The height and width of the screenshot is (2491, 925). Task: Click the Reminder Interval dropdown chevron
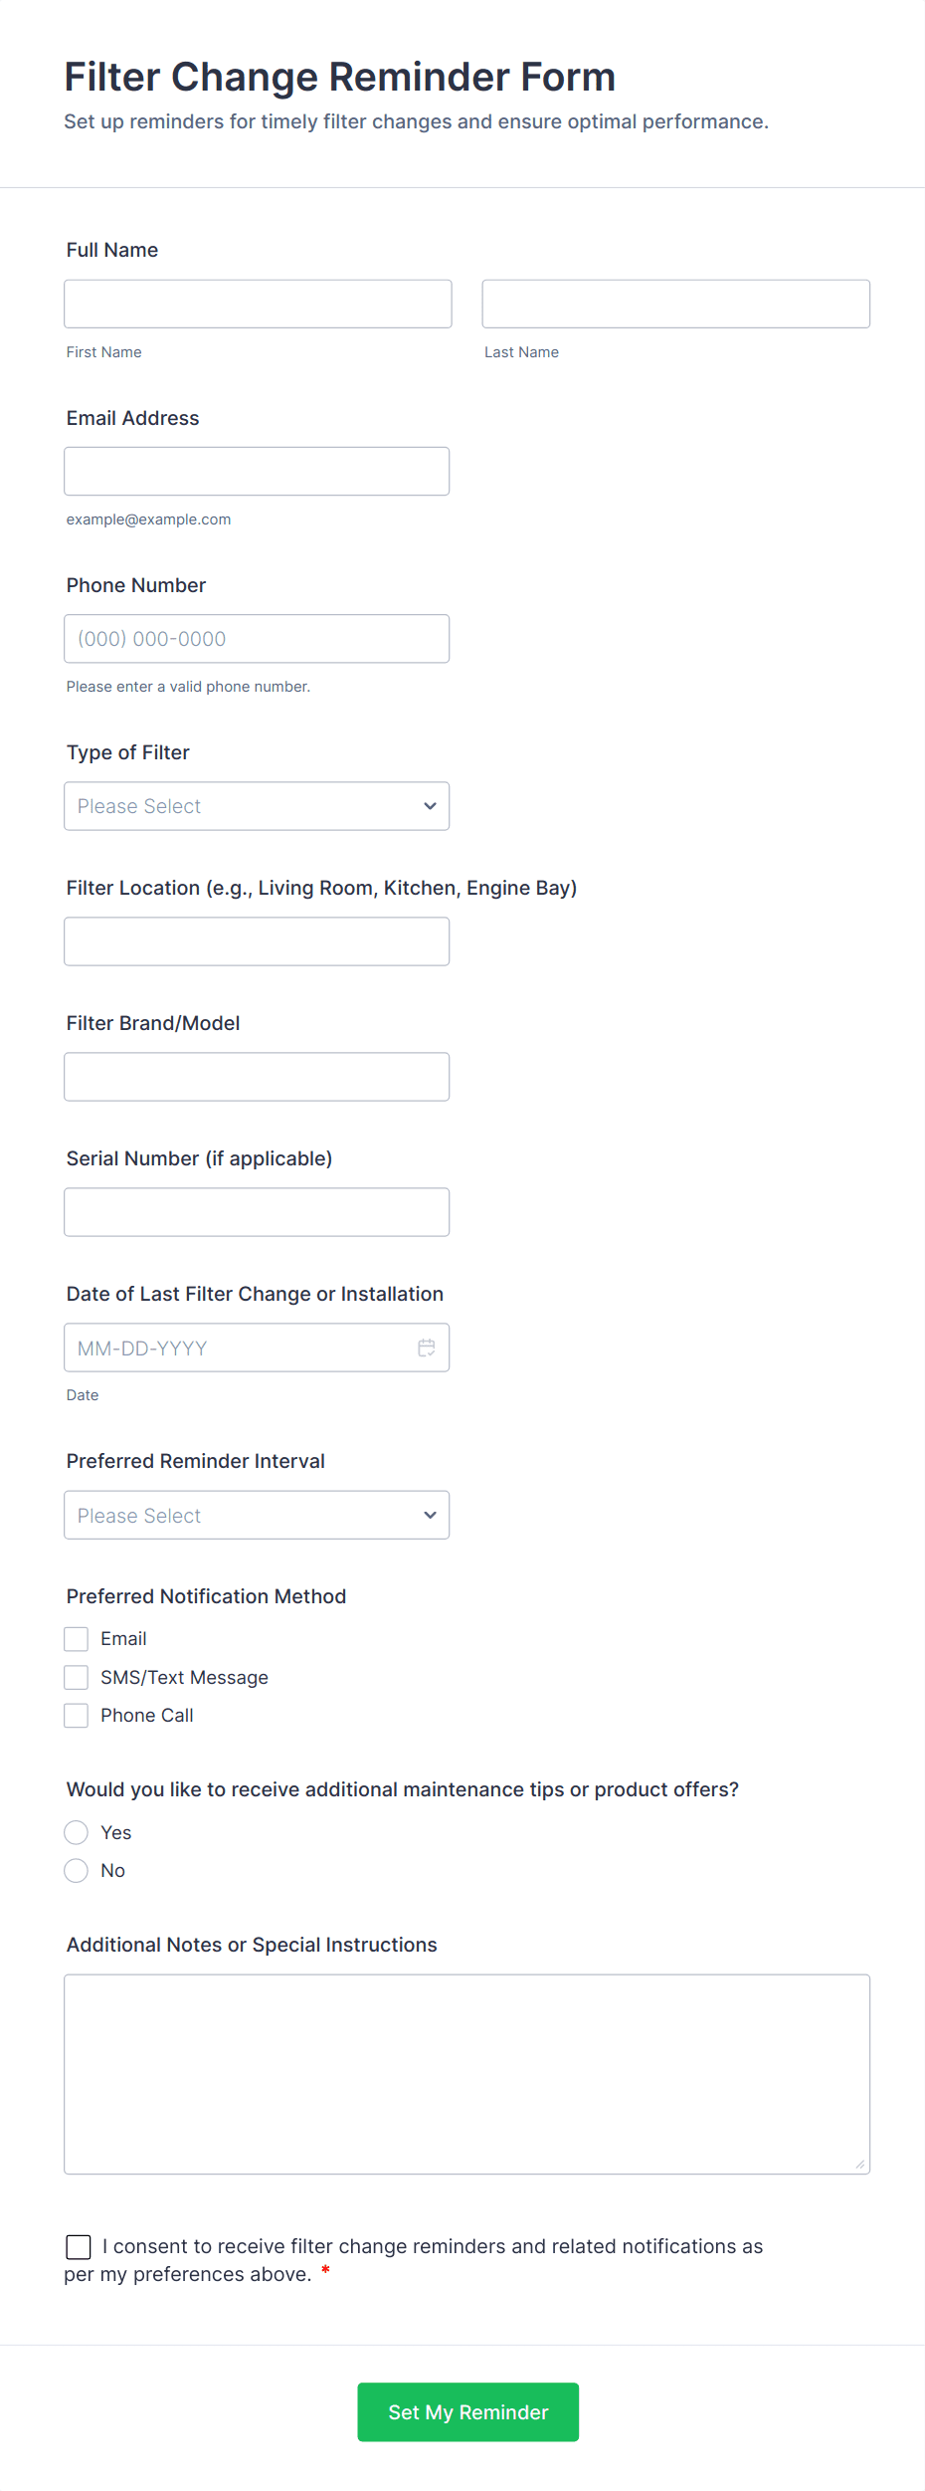[429, 1515]
